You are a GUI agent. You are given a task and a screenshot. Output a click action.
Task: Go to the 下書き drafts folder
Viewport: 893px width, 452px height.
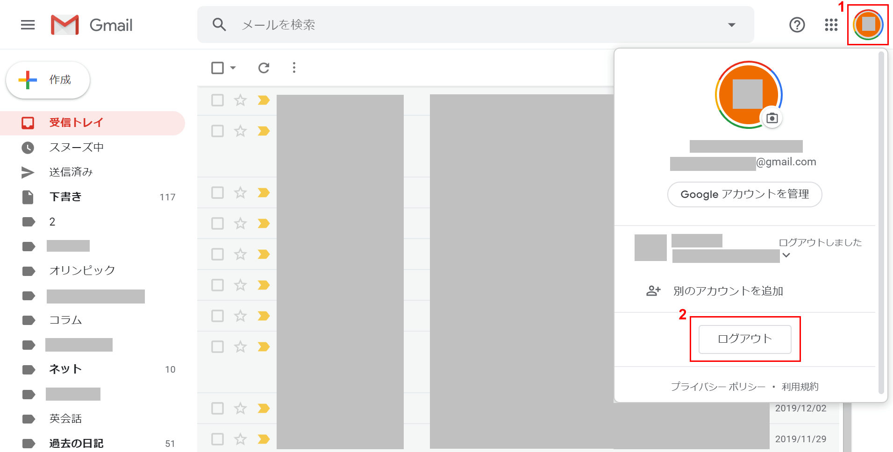coord(65,197)
